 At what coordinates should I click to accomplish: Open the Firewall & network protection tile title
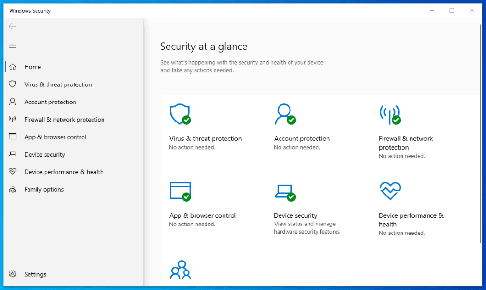(406, 143)
